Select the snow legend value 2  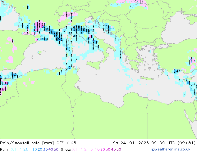click(x=85, y=150)
